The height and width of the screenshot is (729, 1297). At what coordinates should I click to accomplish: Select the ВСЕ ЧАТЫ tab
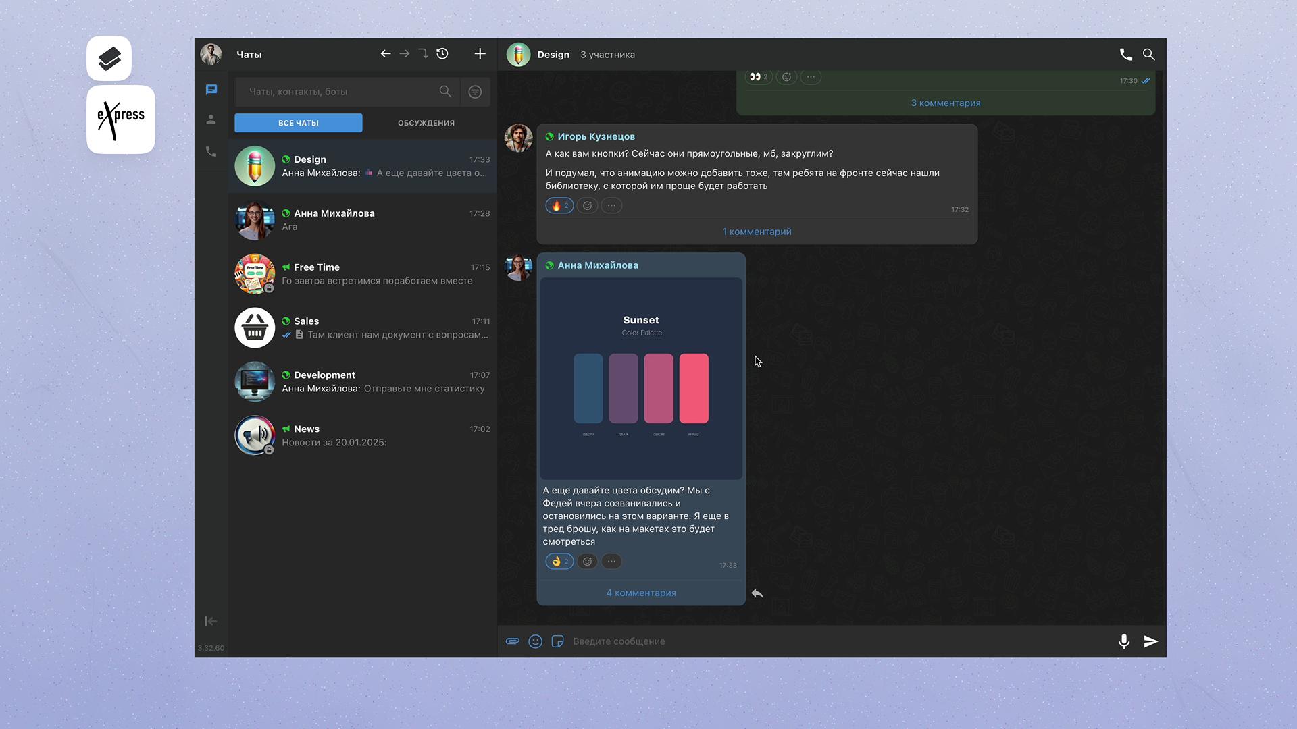(x=298, y=123)
